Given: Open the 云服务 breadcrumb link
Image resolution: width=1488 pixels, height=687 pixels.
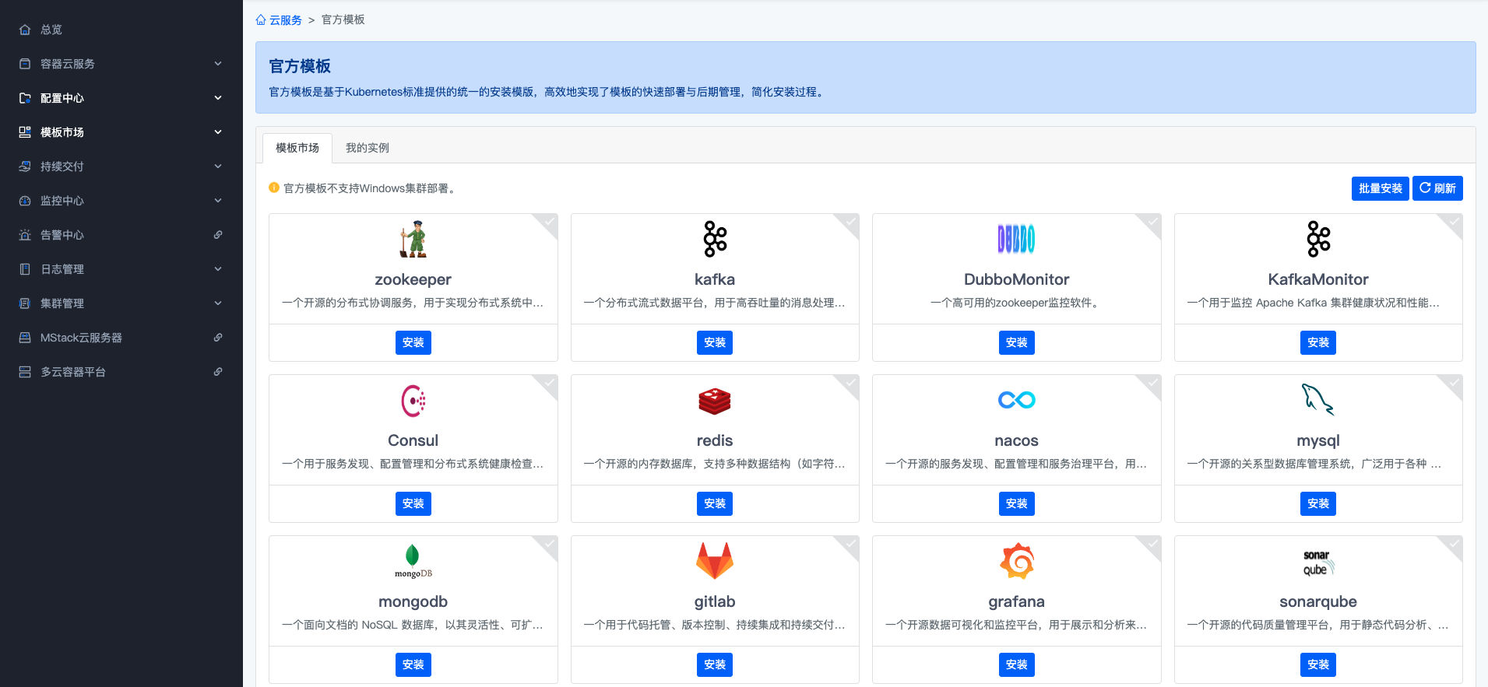Looking at the screenshot, I should pyautogui.click(x=286, y=20).
